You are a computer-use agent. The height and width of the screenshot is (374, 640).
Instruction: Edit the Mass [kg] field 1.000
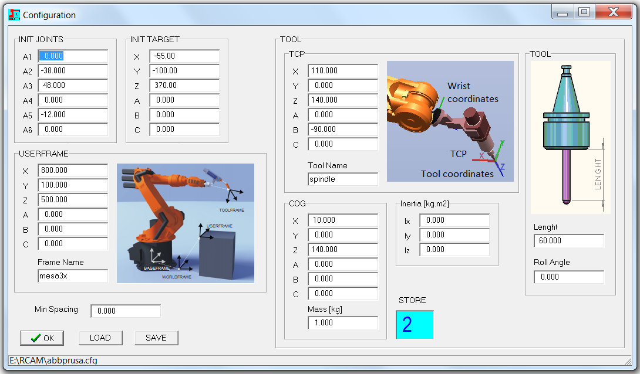pyautogui.click(x=343, y=323)
